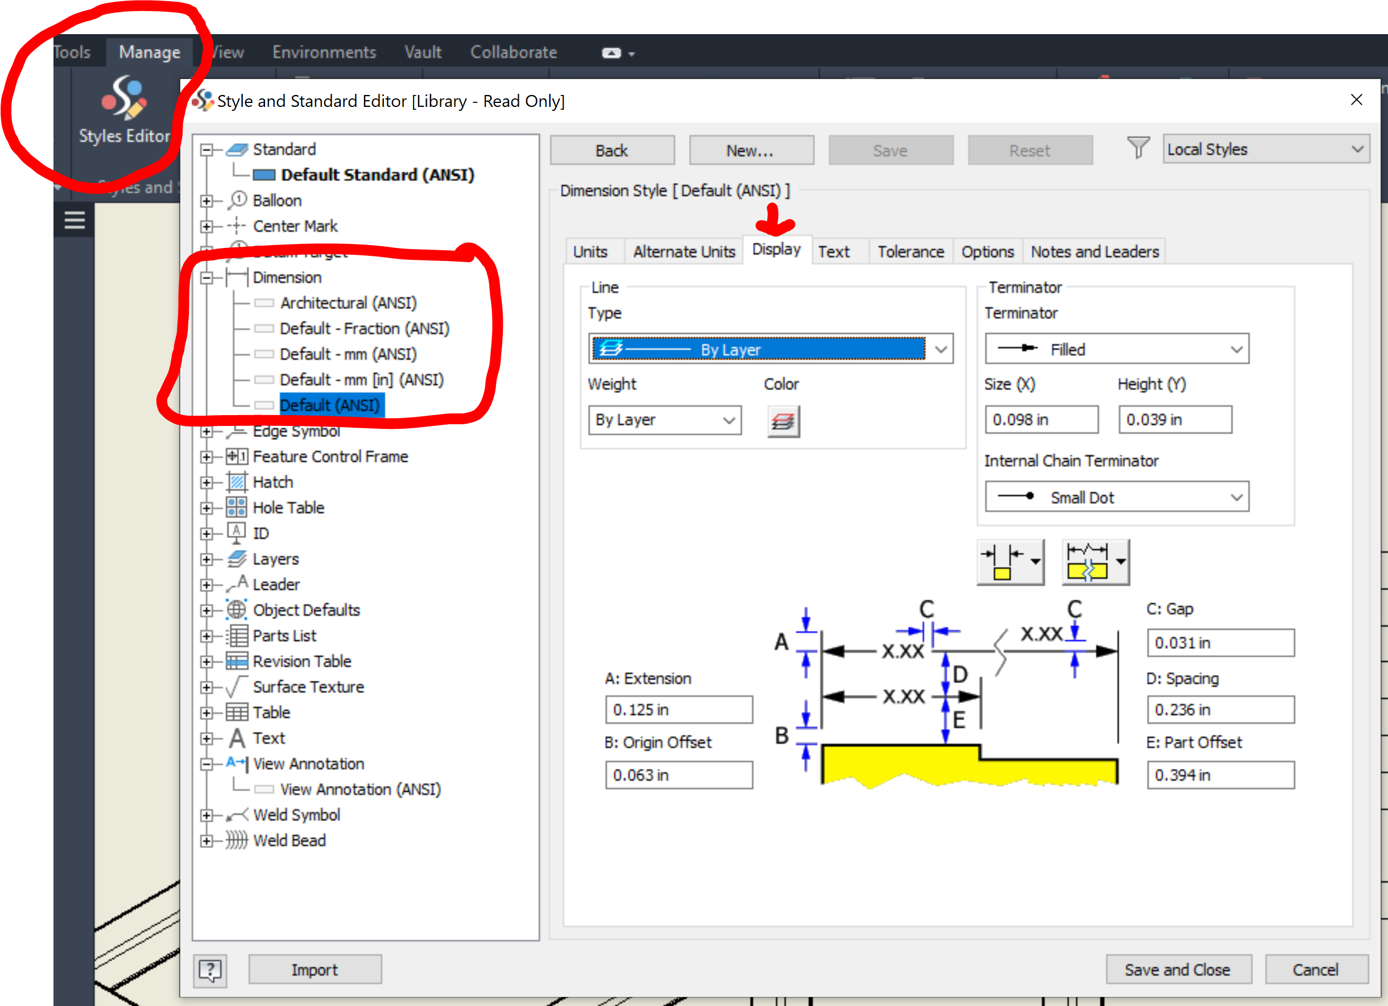Viewport: 1388px width, 1006px height.
Task: Click the Cancel button
Action: pyautogui.click(x=1316, y=970)
